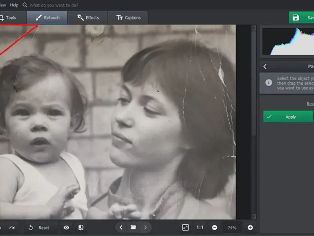Open the Captions tab

click(x=128, y=18)
